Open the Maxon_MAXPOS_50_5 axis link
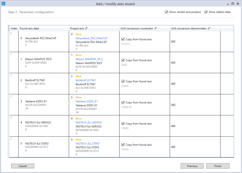The width and height of the screenshot is (242, 173). (x=89, y=59)
